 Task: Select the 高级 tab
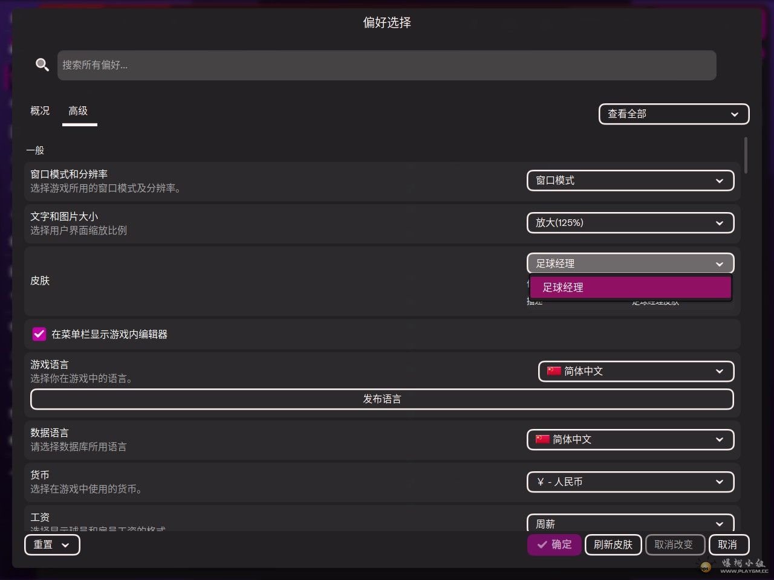(x=78, y=111)
